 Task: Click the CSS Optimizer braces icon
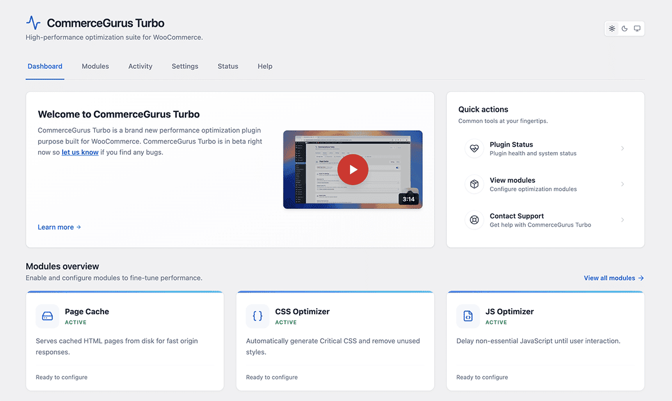[258, 317]
